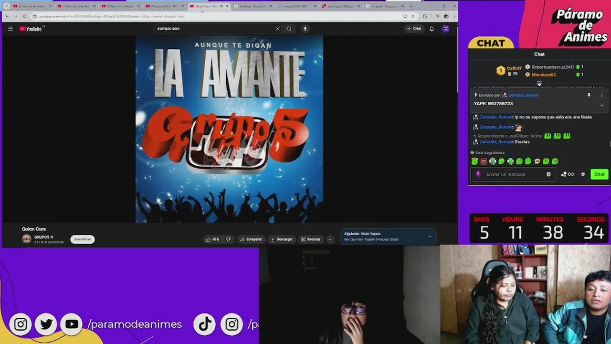The height and width of the screenshot is (344, 611).
Task: Click the La Amante Grupo 5 video player
Action: click(229, 129)
